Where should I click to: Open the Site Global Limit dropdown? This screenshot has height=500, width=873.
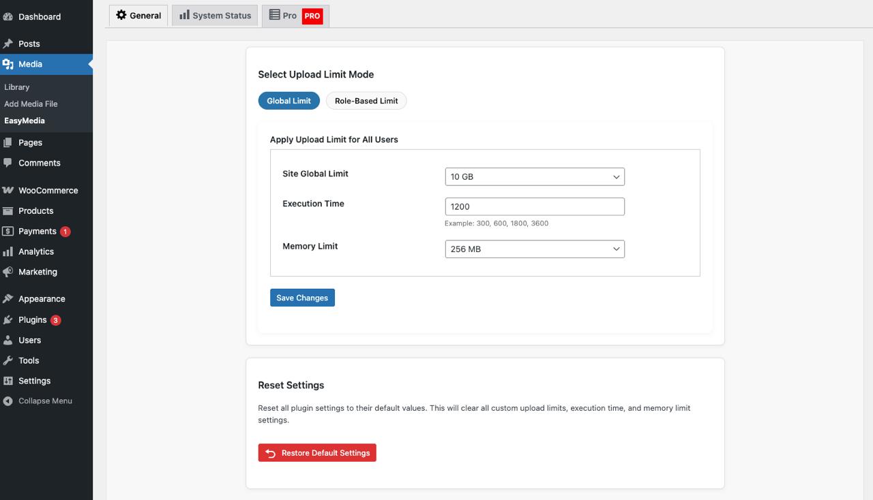[x=535, y=176]
